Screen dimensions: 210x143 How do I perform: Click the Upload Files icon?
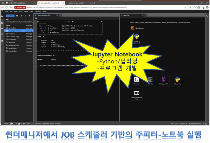pos(21,16)
